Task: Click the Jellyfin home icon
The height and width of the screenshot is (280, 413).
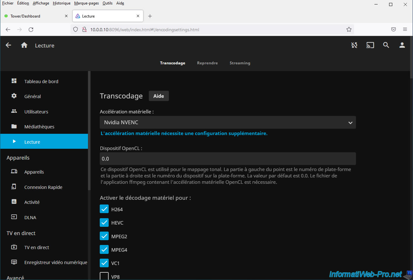Action: [x=24, y=45]
